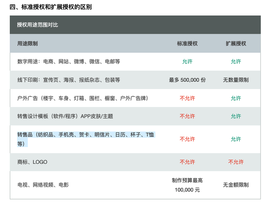Click the 户外广告（楼宇、车身…） row label
271x203 pixels.
[x=83, y=98]
